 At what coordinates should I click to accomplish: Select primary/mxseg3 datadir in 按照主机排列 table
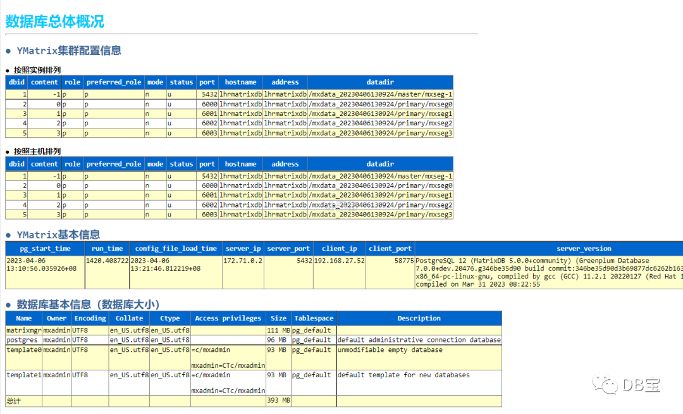pyautogui.click(x=380, y=215)
